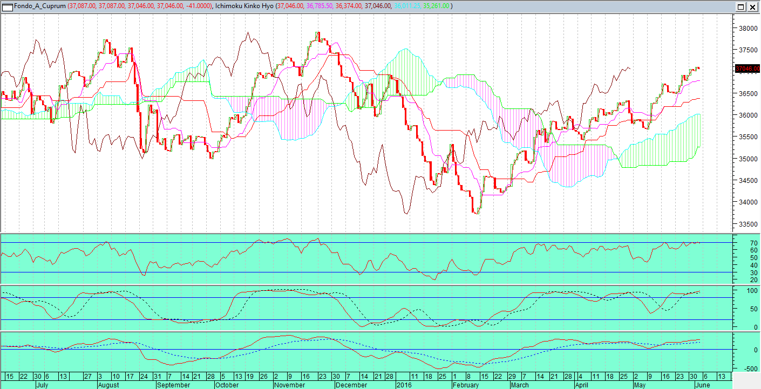Click the September month label on time axis
The image size is (761, 389).
[174, 385]
